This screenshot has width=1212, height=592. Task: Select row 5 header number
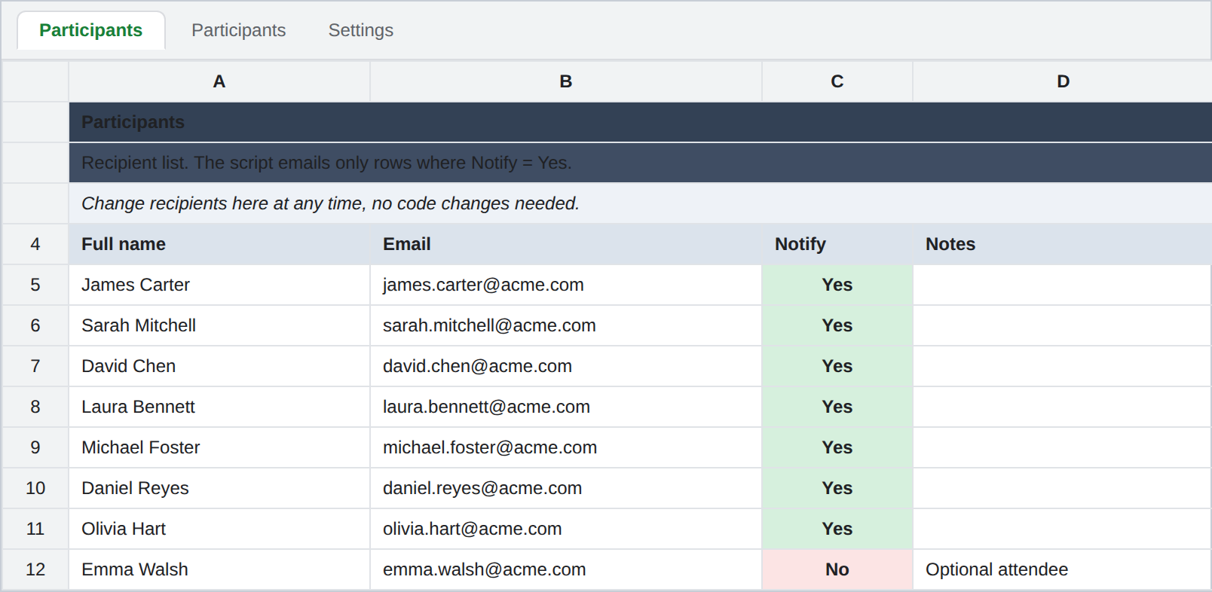35,285
